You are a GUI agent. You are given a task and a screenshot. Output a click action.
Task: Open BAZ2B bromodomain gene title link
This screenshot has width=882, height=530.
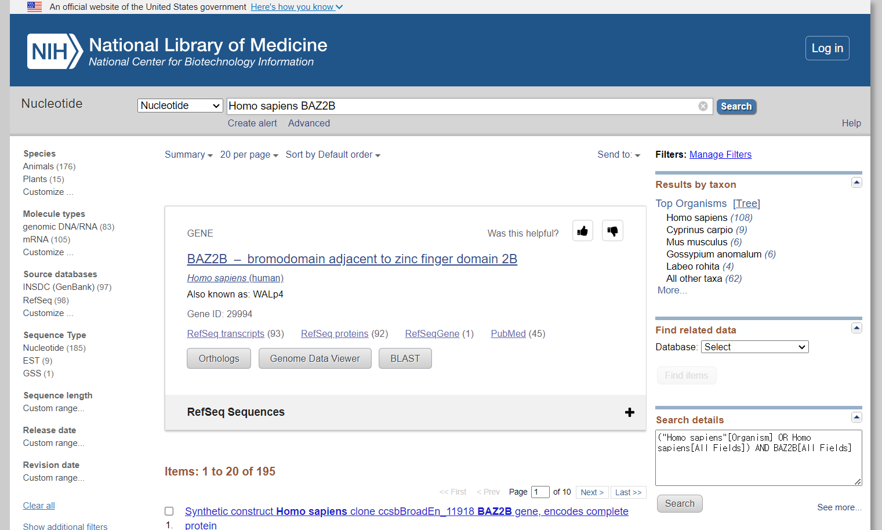pyautogui.click(x=352, y=259)
